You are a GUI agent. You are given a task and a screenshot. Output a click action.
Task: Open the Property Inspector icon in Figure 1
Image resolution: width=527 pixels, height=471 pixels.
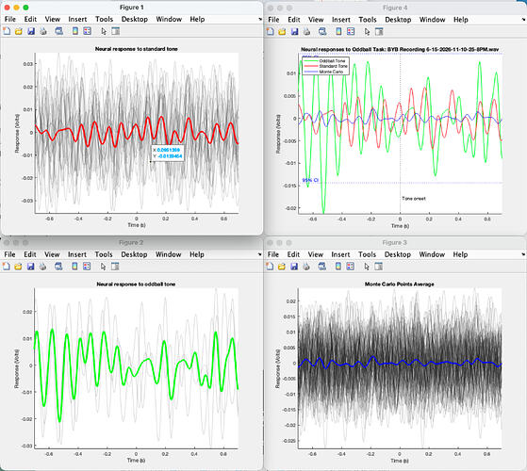pyautogui.click(x=115, y=31)
